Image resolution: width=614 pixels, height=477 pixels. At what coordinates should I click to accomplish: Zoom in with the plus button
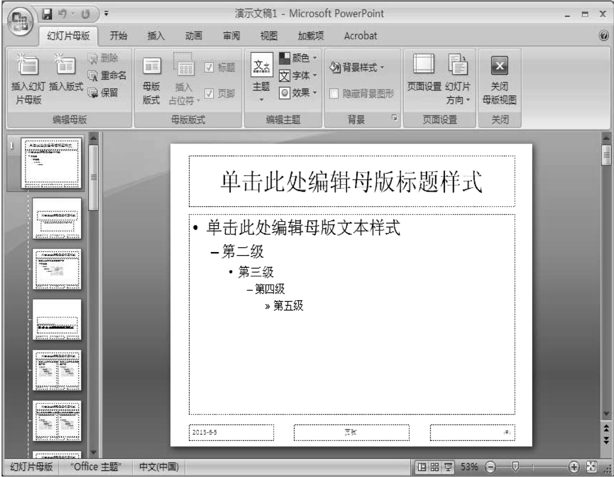click(574, 467)
